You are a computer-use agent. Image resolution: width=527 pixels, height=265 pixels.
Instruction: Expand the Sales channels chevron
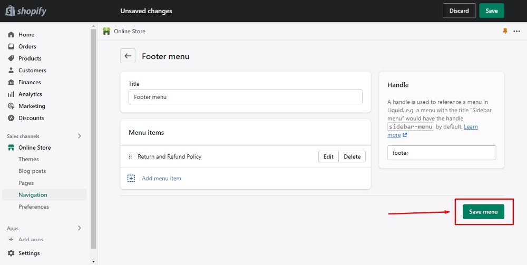coord(80,136)
